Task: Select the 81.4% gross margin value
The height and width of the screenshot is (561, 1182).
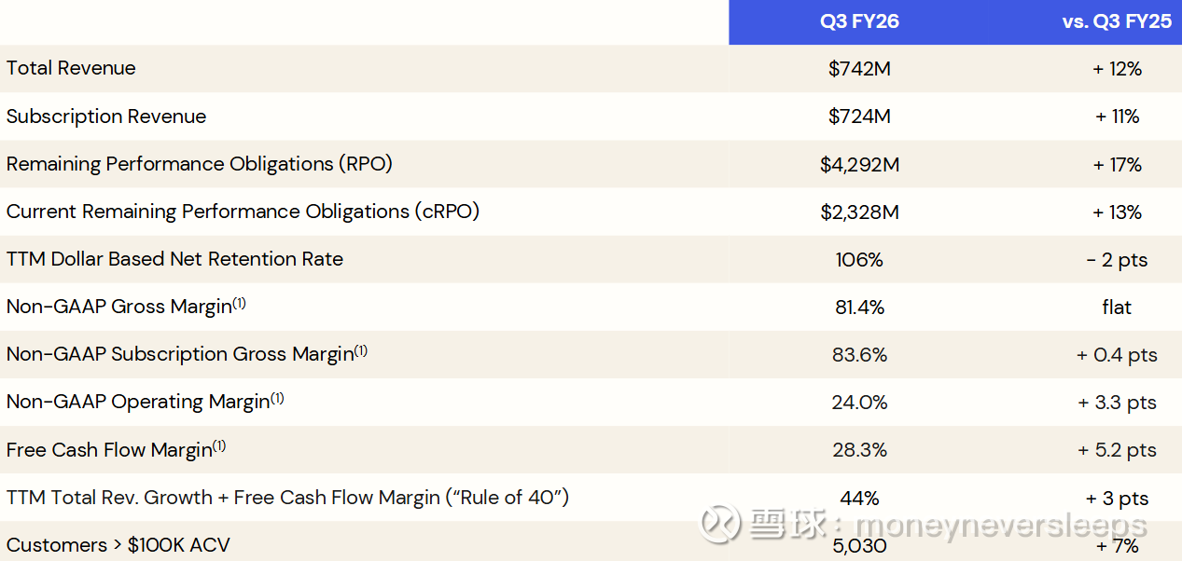Action: coord(859,308)
